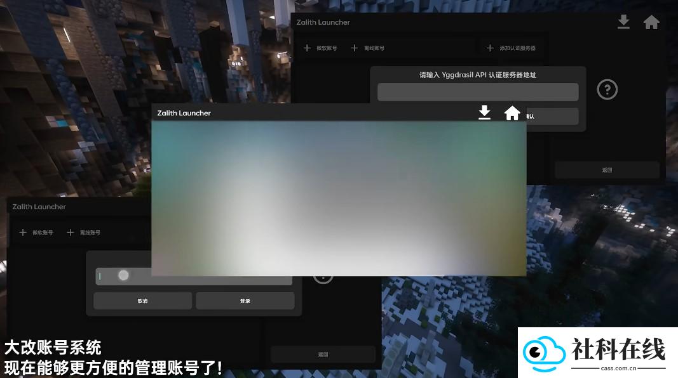Click the partly hidden 确认 button under address field
This screenshot has width=678, height=378.
point(552,117)
